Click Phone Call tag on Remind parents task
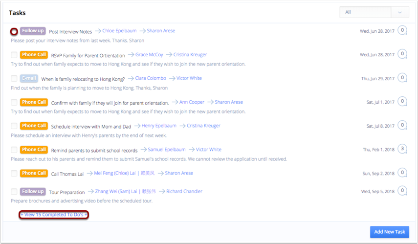 click(x=34, y=150)
